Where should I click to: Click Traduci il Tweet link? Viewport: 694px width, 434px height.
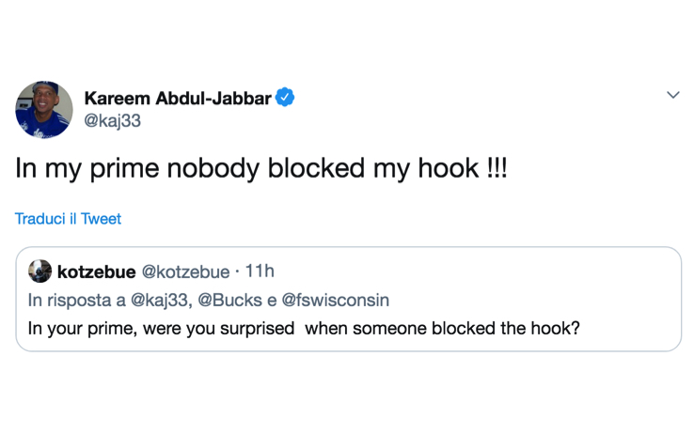point(68,219)
